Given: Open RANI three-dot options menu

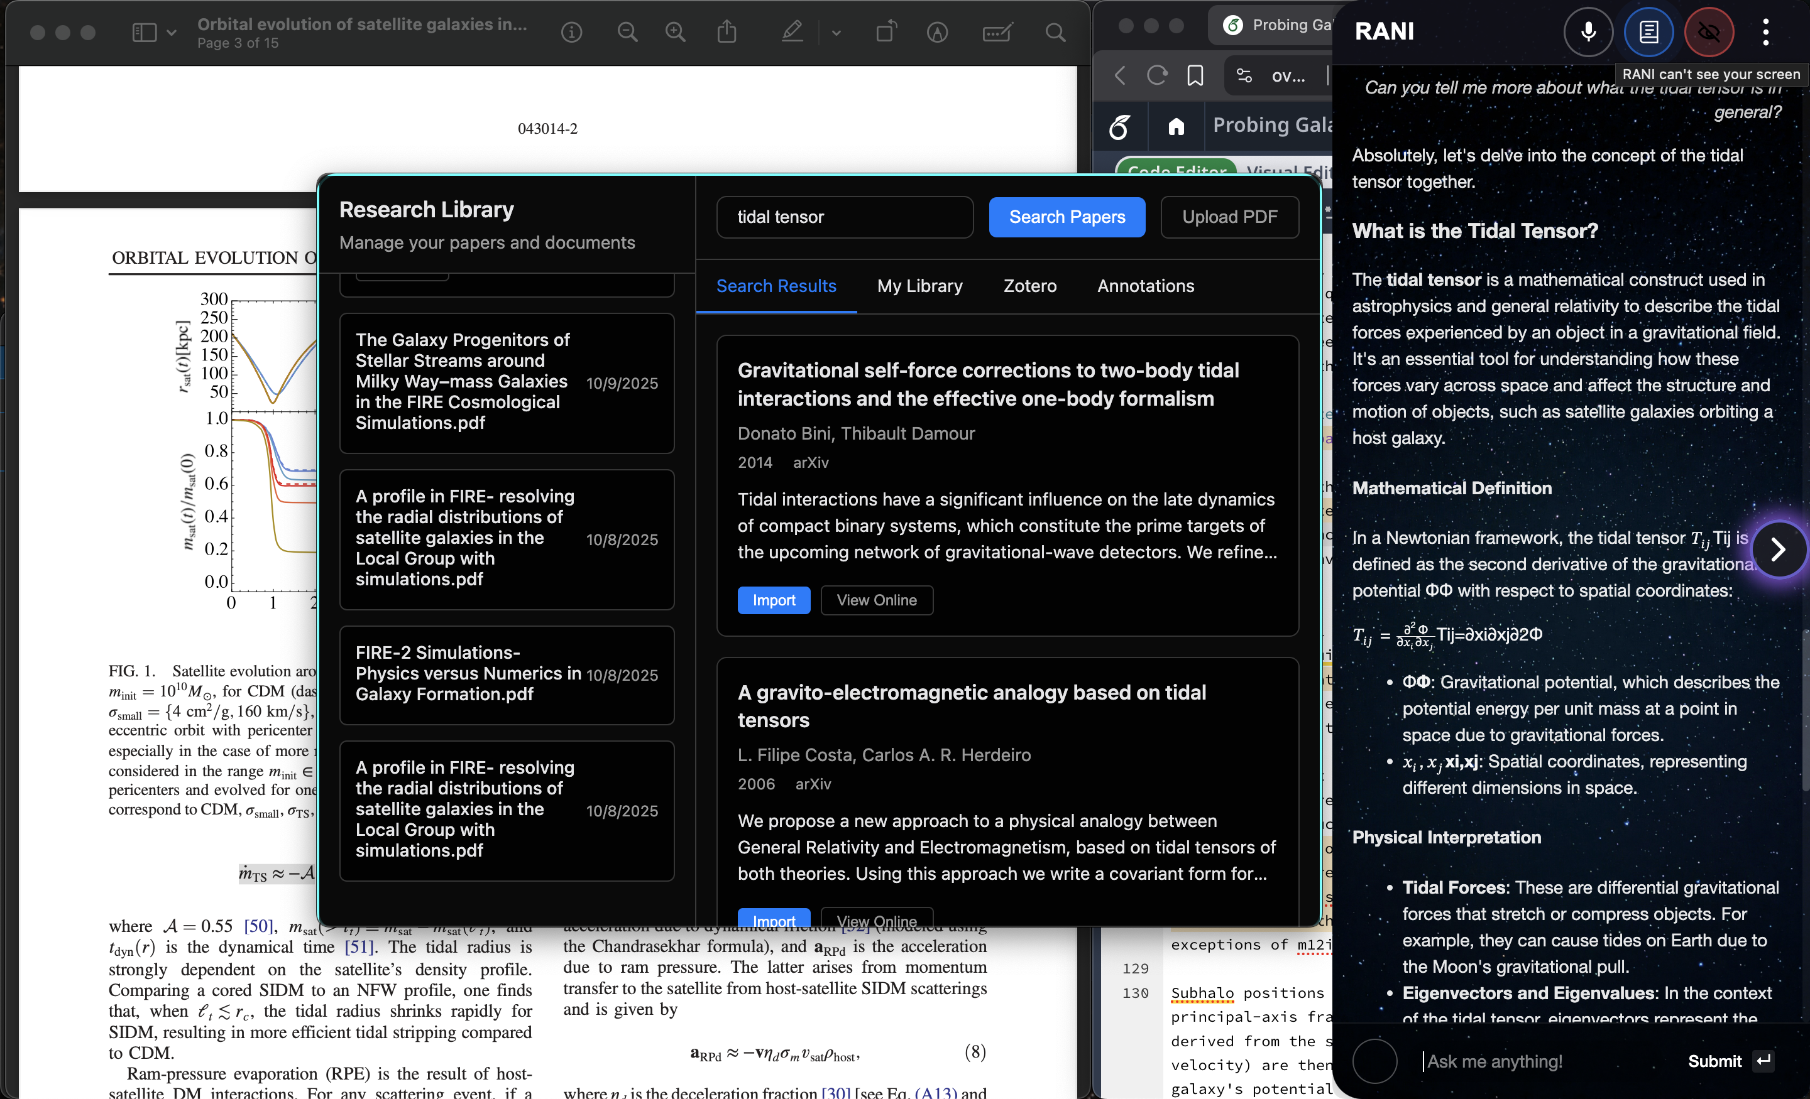Looking at the screenshot, I should (1766, 31).
